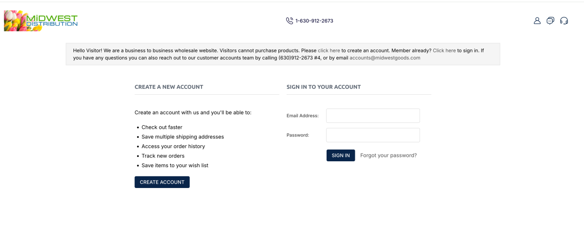Follow 'Click here' link to sign in
Screen dimensions: 584x239
point(444,51)
